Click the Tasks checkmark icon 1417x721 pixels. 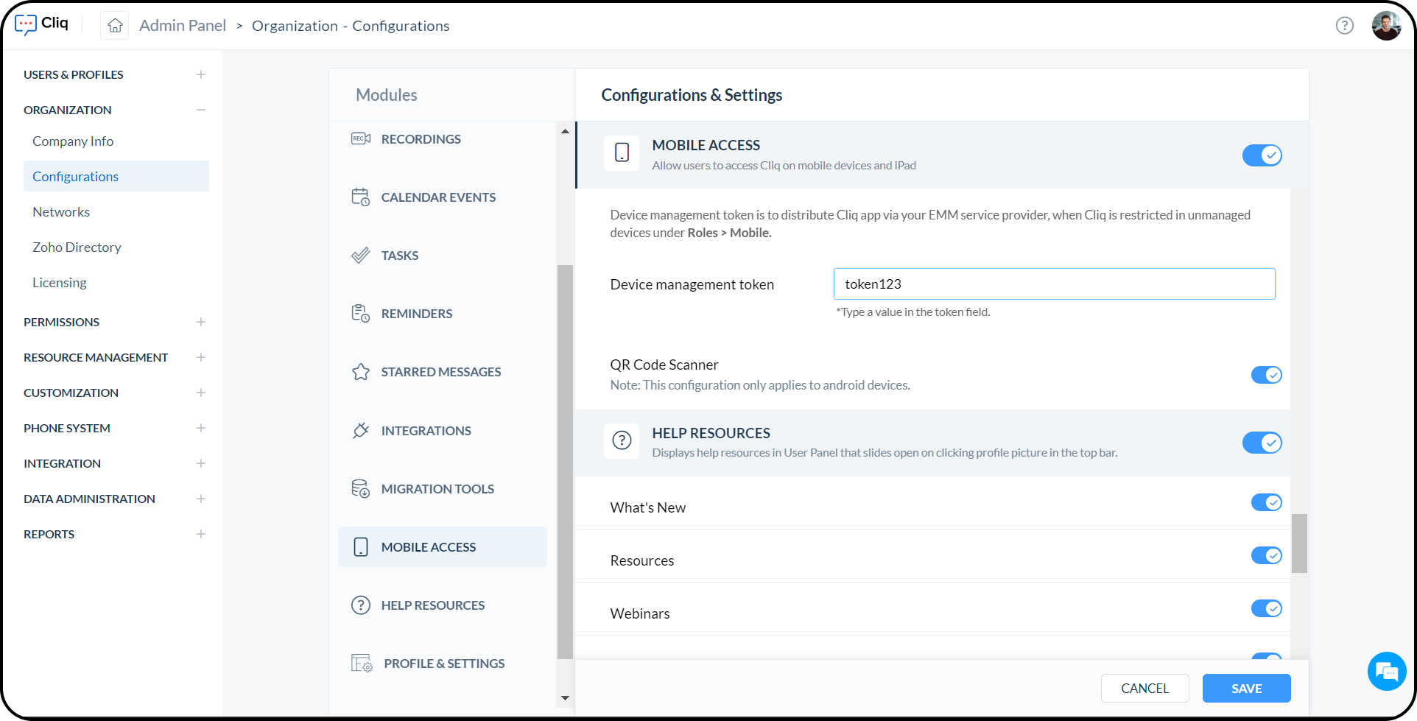[361, 255]
